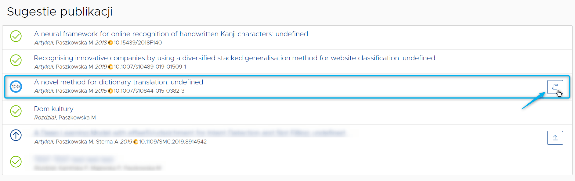Open A novel method for dictionary translation

pos(118,82)
